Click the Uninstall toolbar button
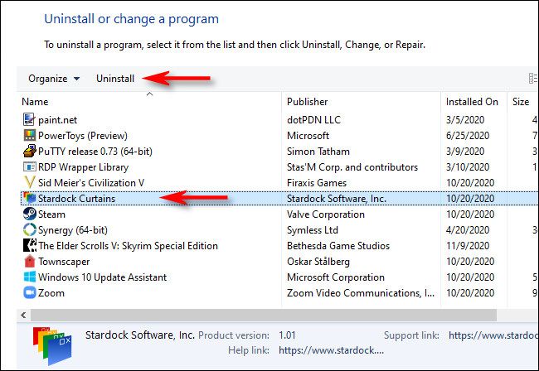This screenshot has width=539, height=371. click(x=115, y=79)
